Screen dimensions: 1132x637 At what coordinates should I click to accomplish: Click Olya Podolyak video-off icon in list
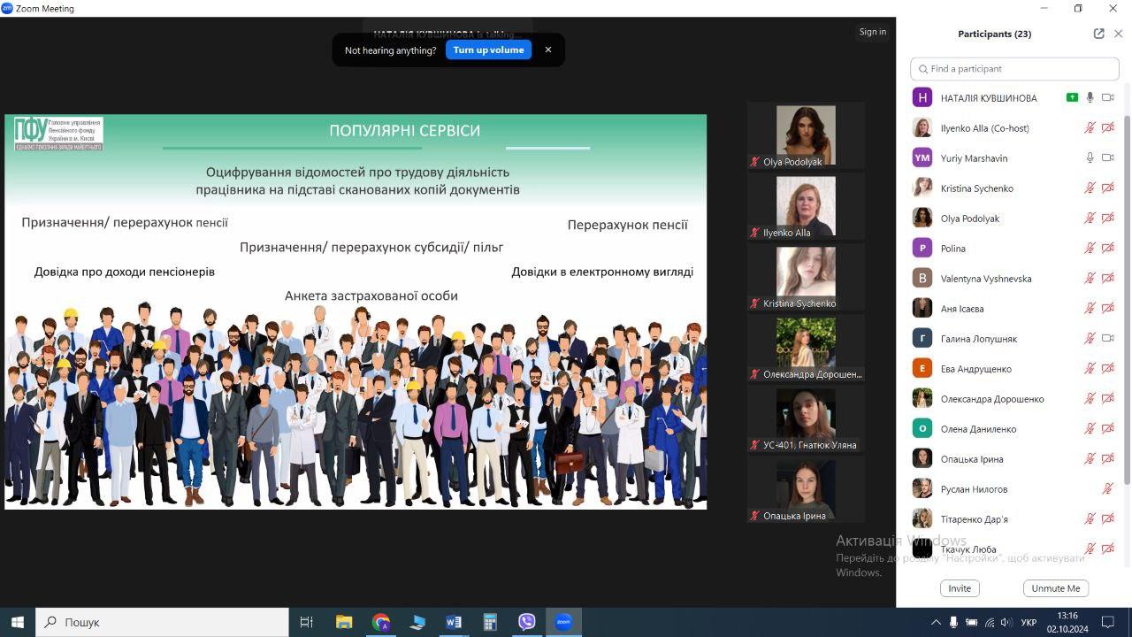coord(1107,219)
